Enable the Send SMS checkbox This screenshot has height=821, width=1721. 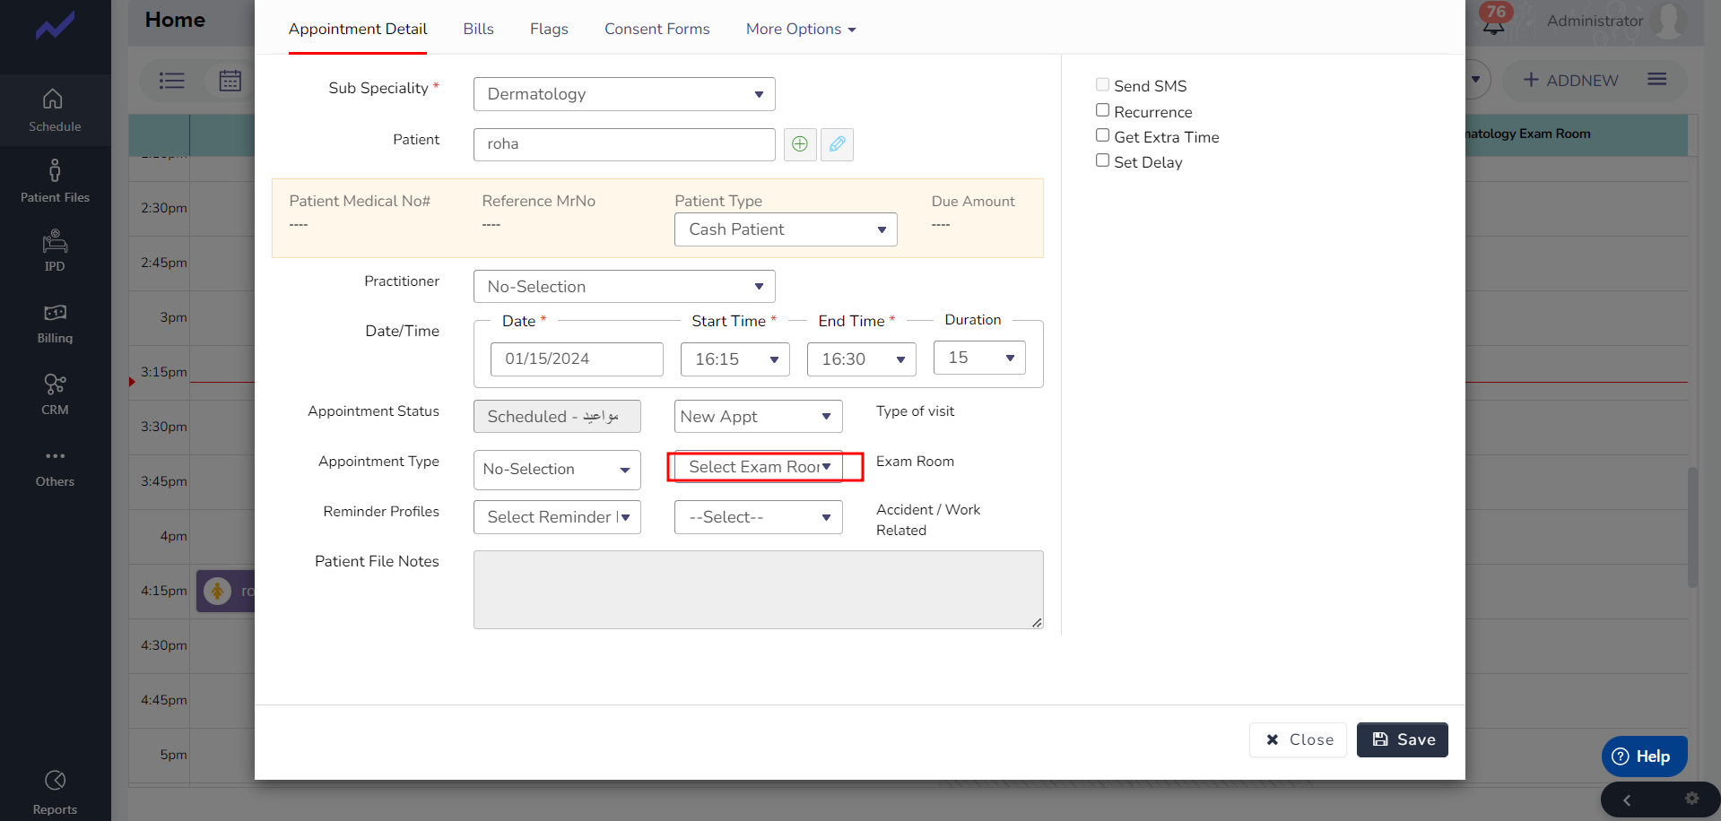click(1102, 84)
